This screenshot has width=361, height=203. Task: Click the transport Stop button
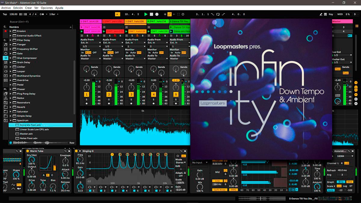pyautogui.click(x=152, y=14)
